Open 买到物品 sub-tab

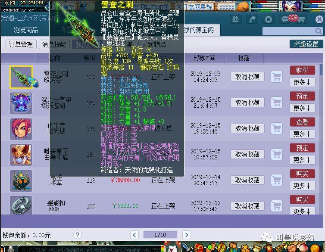(153, 44)
